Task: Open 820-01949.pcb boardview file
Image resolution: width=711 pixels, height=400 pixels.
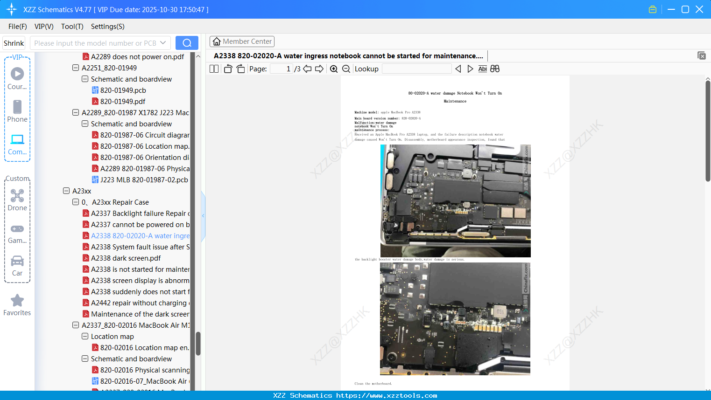Action: tap(119, 90)
